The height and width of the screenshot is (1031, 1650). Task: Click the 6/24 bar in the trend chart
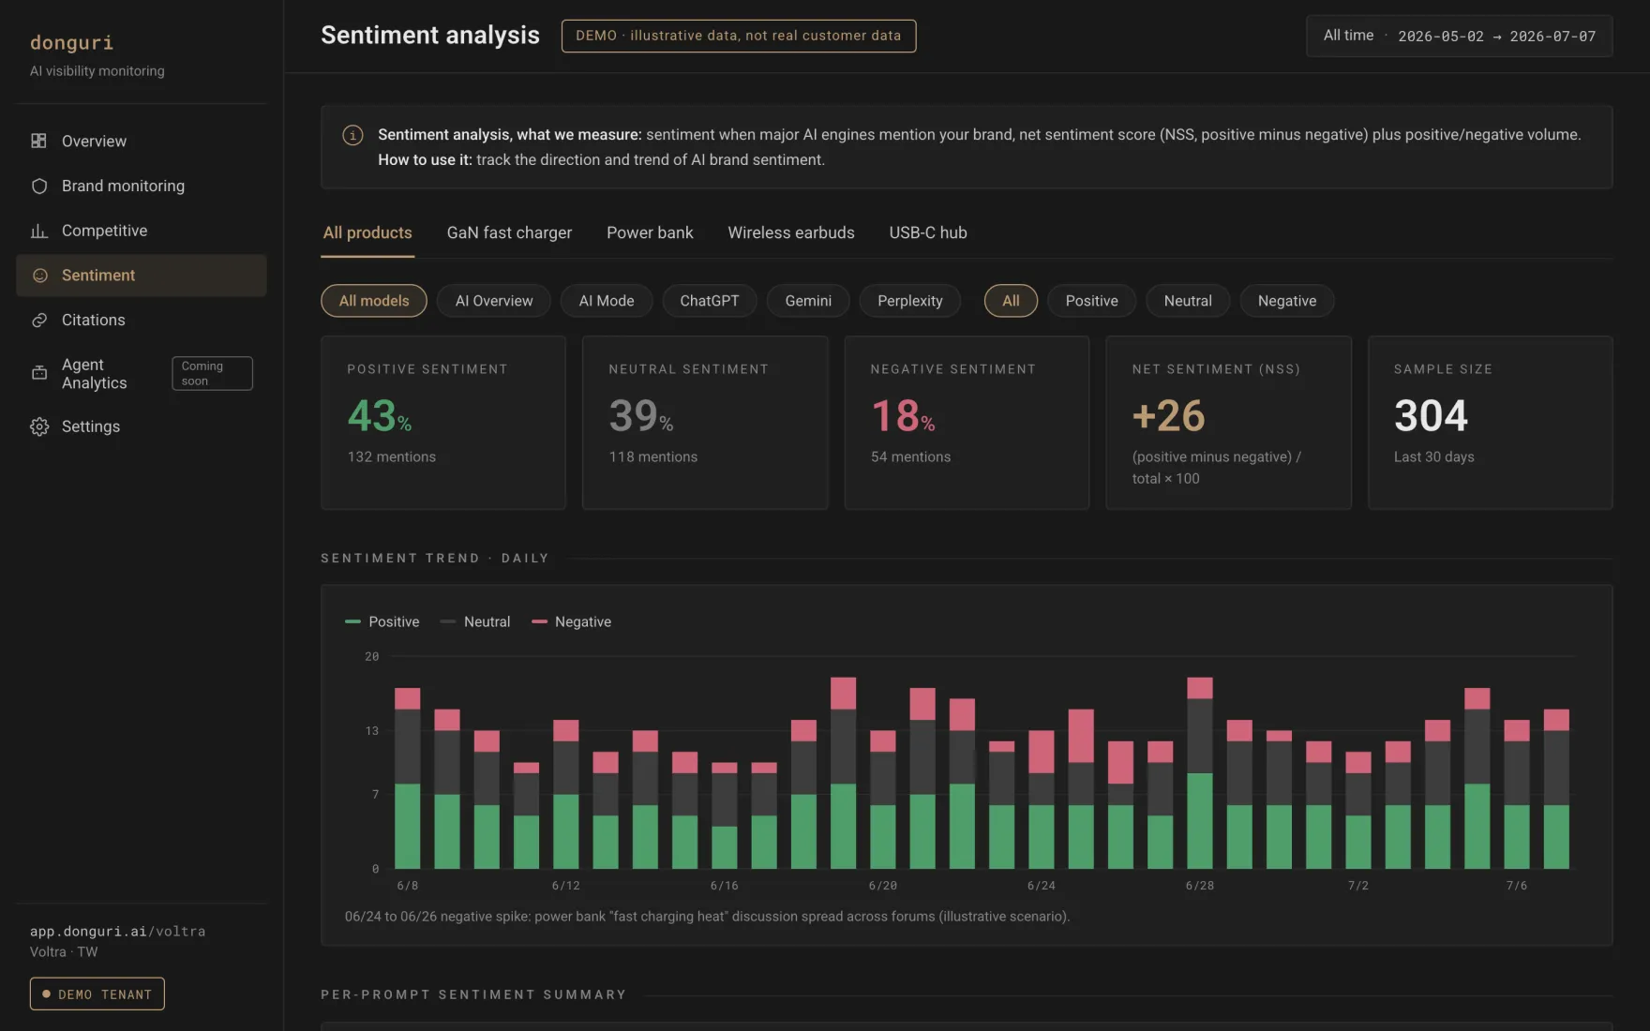pyautogui.click(x=1042, y=799)
